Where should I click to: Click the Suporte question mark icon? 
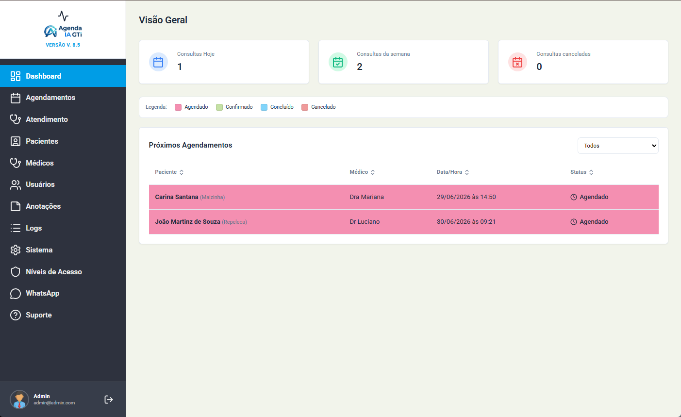(16, 315)
